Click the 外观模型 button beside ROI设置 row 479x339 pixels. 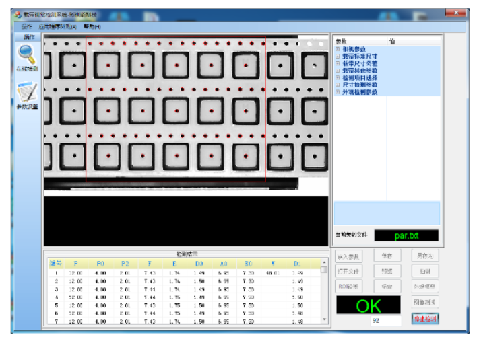pyautogui.click(x=425, y=287)
